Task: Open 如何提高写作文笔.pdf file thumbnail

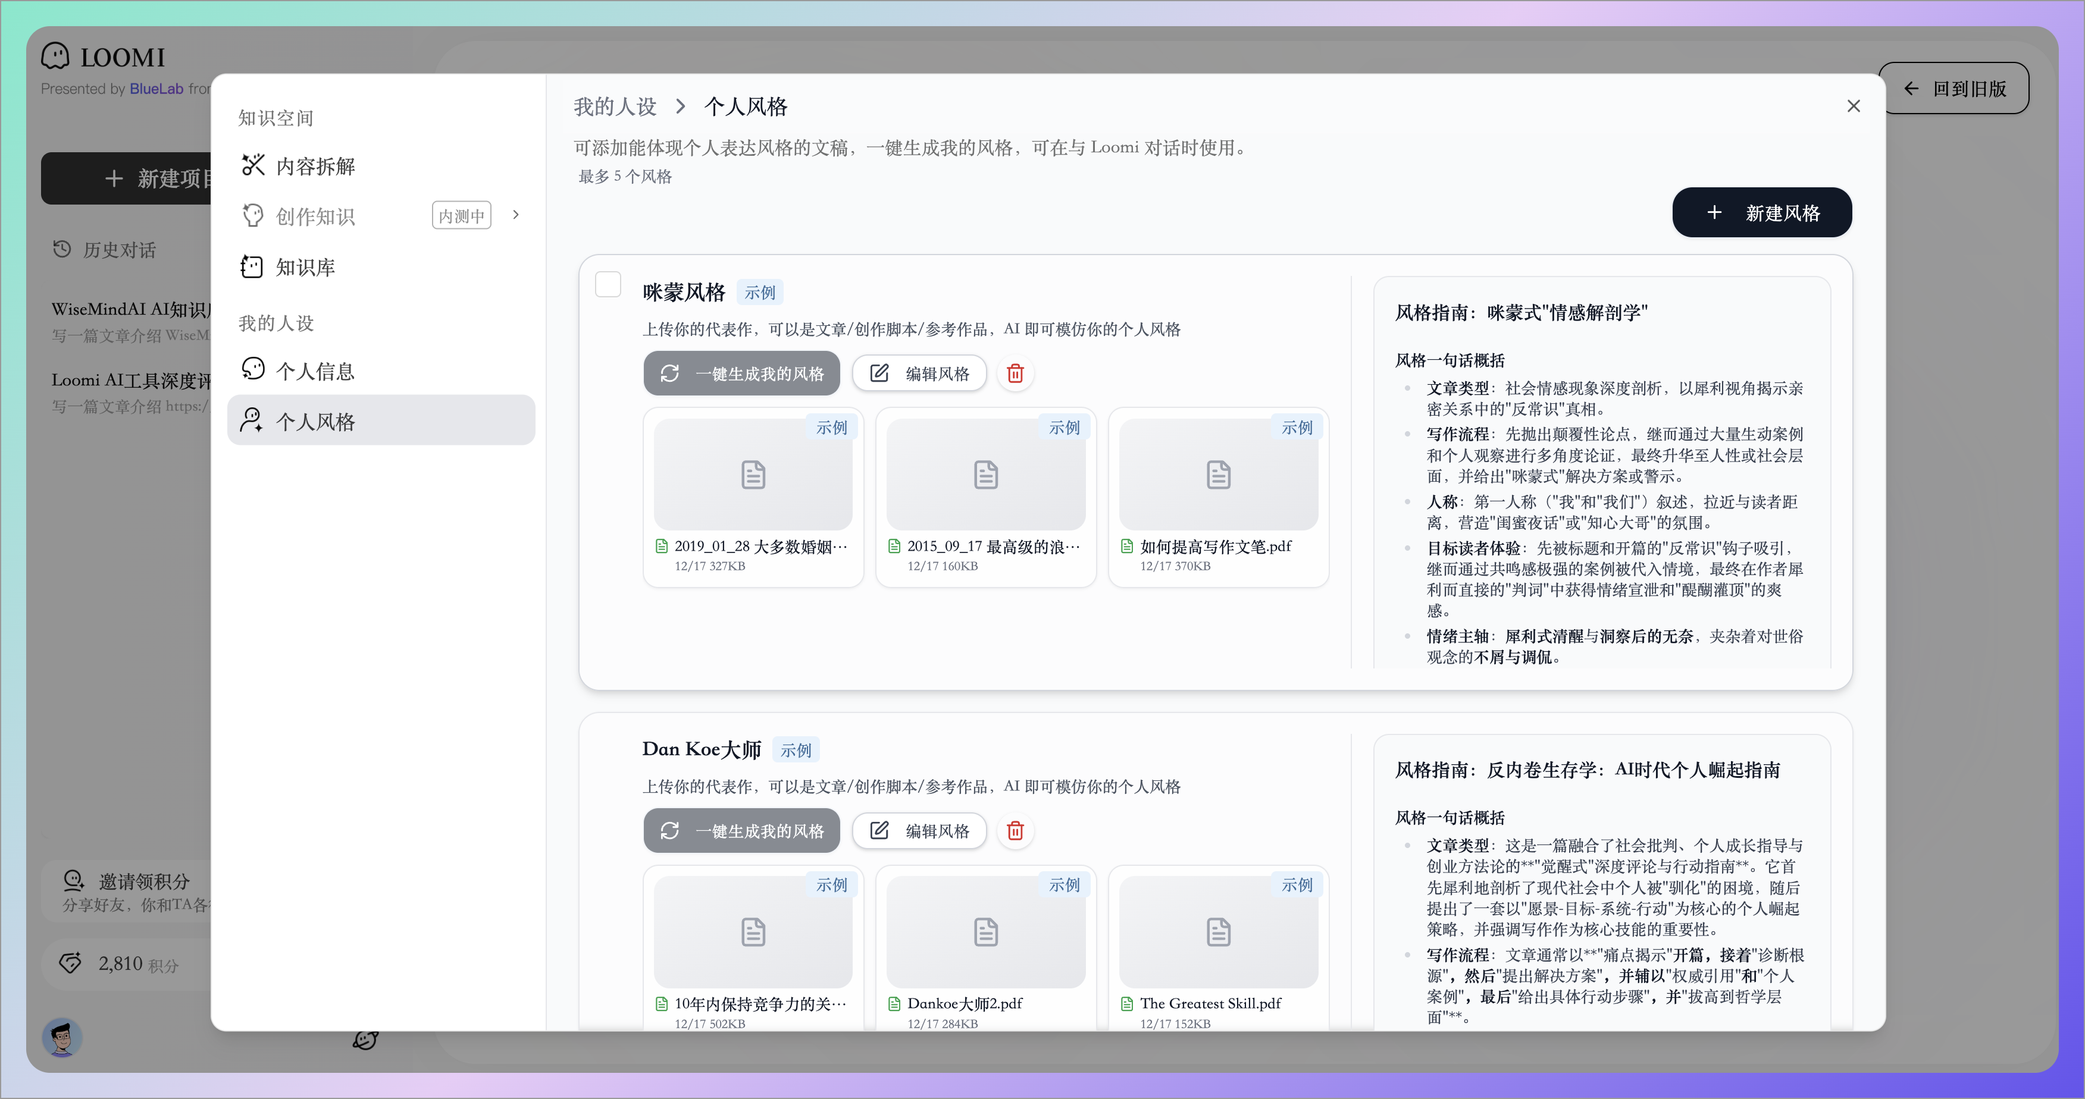Action: click(x=1217, y=475)
